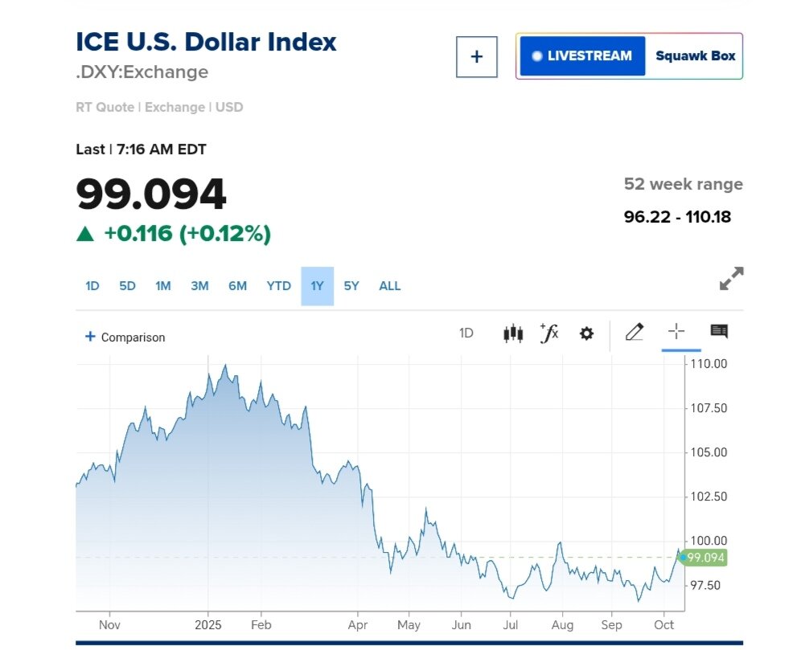The height and width of the screenshot is (650, 809).
Task: Click the 99.094 current price marker
Action: (x=706, y=558)
